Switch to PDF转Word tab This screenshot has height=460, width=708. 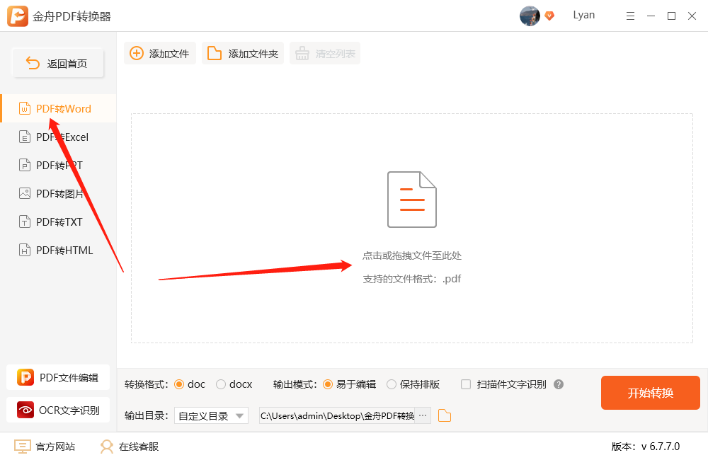click(58, 109)
